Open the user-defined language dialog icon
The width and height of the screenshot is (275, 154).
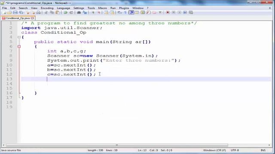coord(137,12)
